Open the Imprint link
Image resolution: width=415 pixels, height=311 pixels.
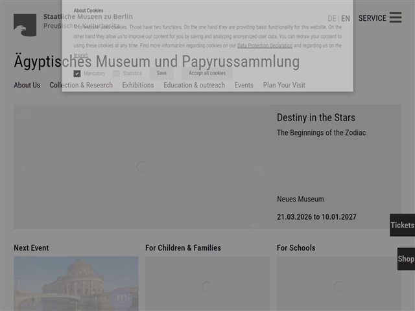[80, 55]
